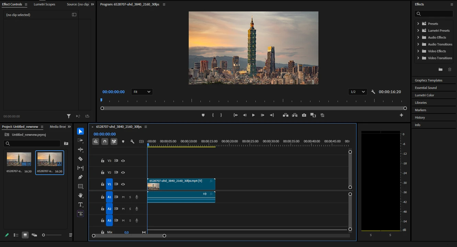Click the Add Marker button in Program monitor
Screen dimensions: 457x247
(x=203, y=115)
